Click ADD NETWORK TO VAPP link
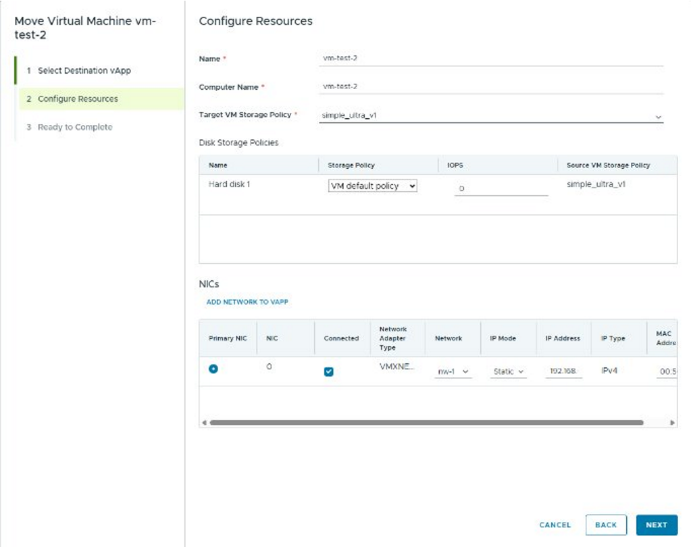Image resolution: width=691 pixels, height=547 pixels. click(247, 302)
